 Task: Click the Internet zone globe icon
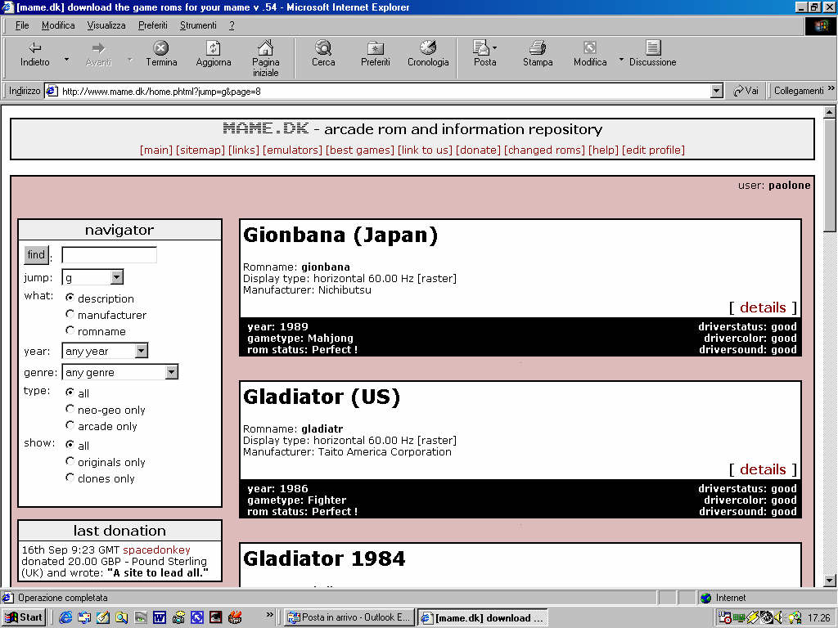point(706,598)
